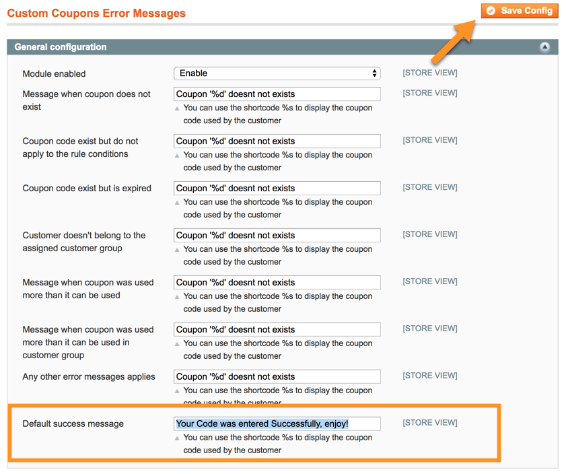
Task: Click the 'coupon does not exist' message field
Action: pos(277,94)
